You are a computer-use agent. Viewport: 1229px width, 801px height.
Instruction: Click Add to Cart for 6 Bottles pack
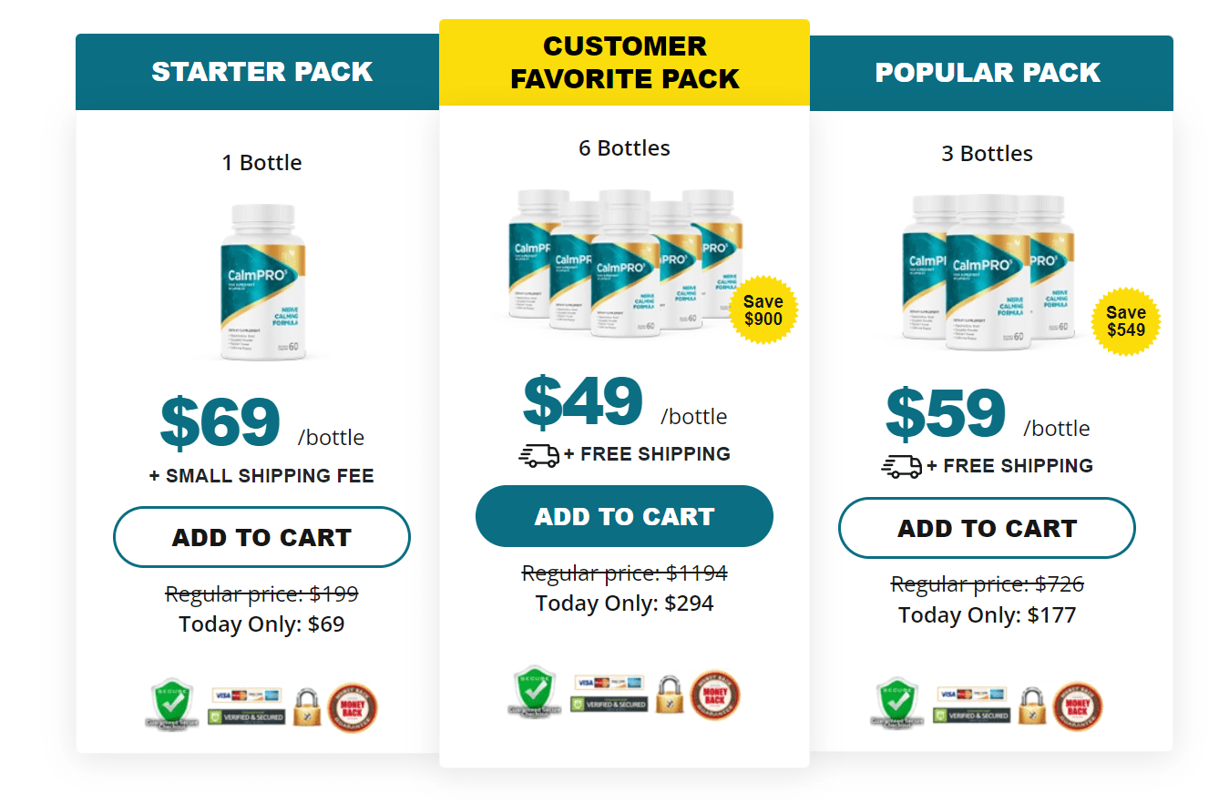[624, 516]
